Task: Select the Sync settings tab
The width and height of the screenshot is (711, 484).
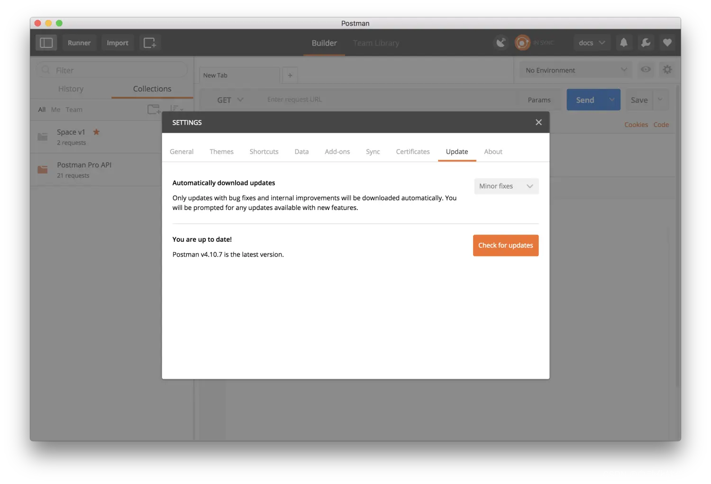Action: coord(373,152)
